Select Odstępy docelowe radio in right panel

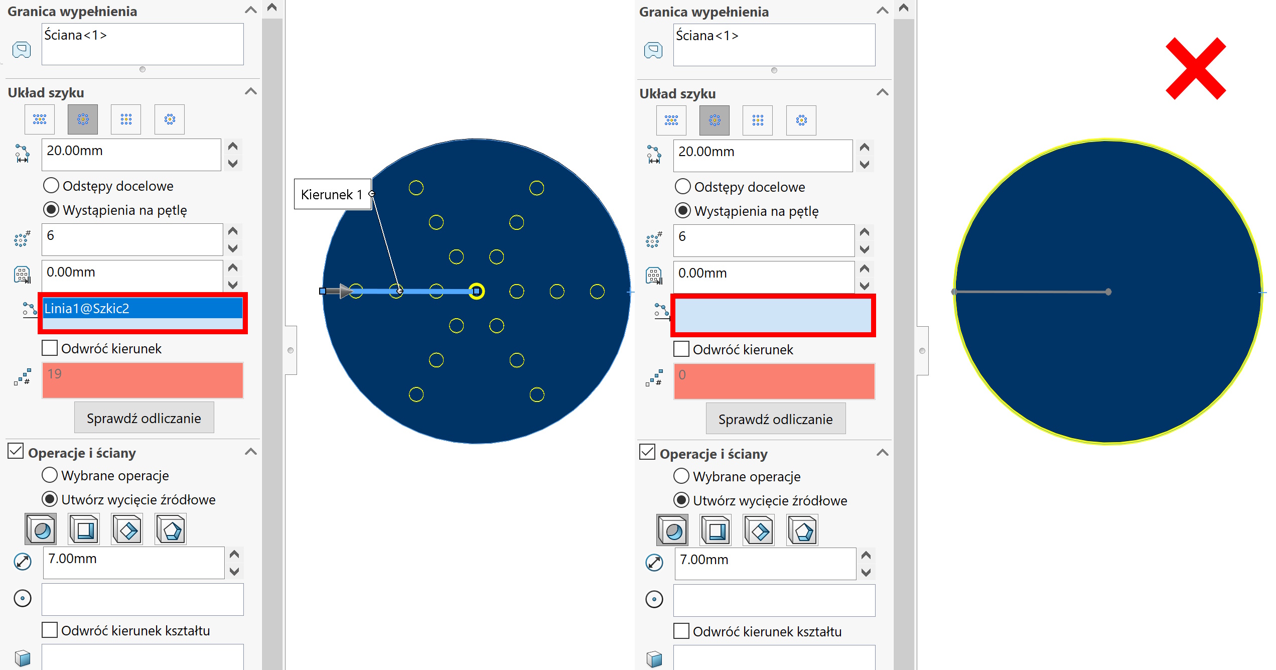click(683, 187)
